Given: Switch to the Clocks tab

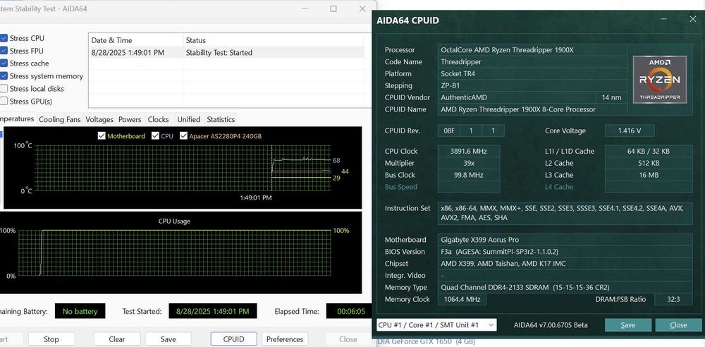Looking at the screenshot, I should click(158, 119).
